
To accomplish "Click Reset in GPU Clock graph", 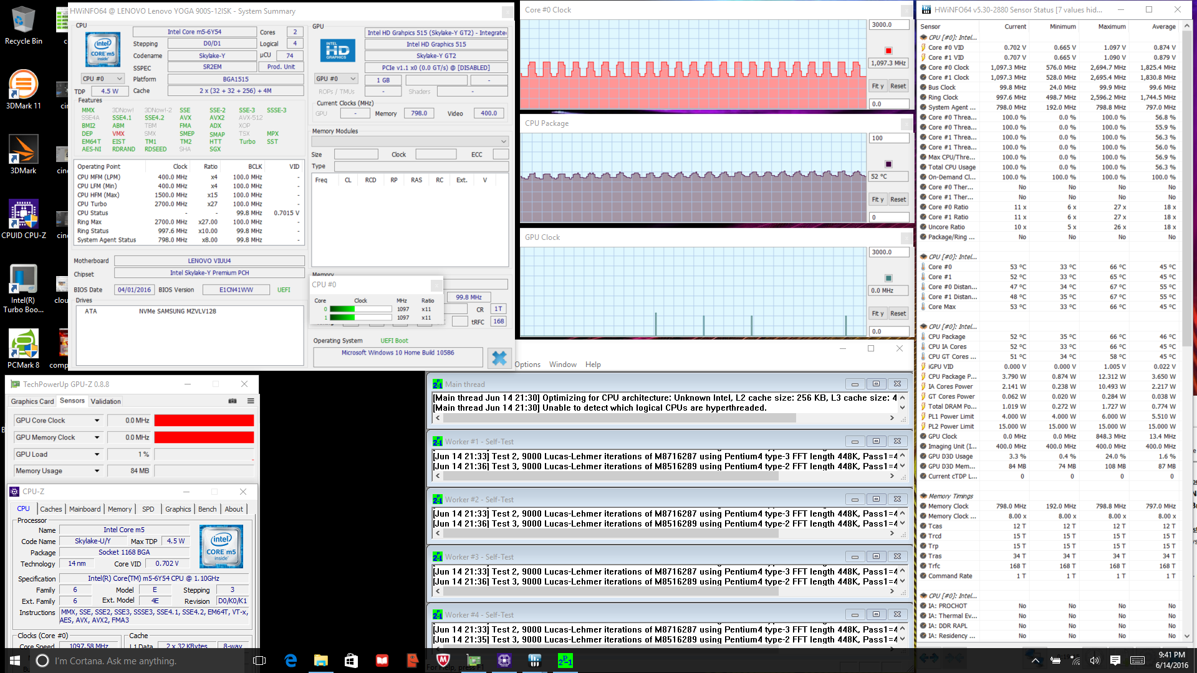I will pyautogui.click(x=898, y=313).
